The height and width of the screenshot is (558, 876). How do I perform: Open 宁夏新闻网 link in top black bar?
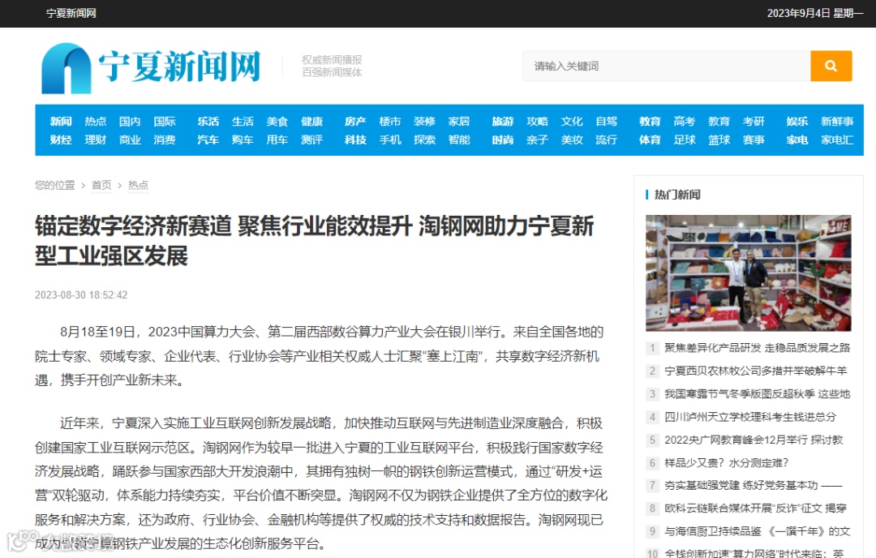(71, 13)
